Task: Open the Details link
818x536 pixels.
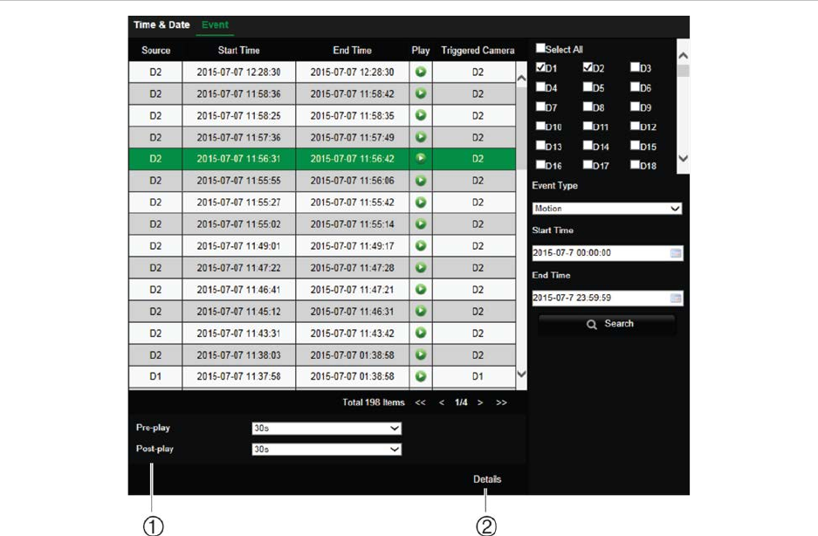Action: pyautogui.click(x=487, y=479)
